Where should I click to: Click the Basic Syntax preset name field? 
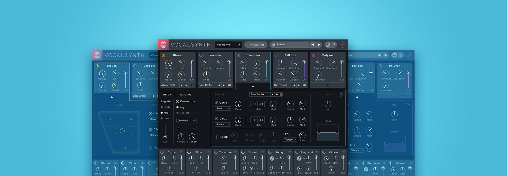click(260, 94)
